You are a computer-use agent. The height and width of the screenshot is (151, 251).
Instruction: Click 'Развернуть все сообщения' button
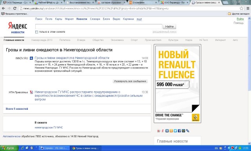point(130,81)
